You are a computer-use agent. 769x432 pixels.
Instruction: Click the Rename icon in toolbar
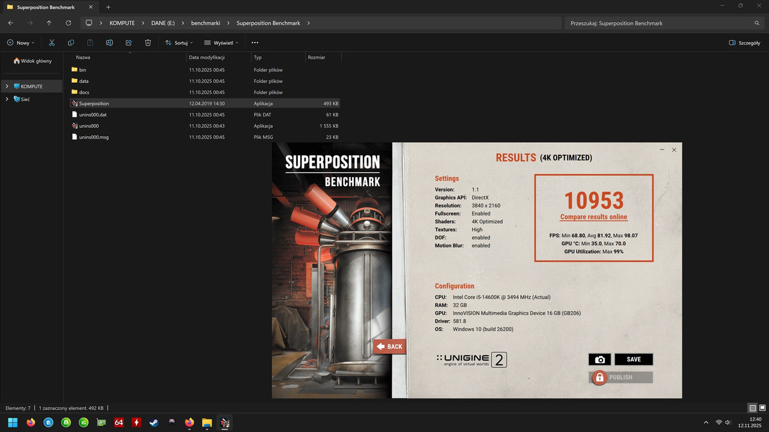(109, 43)
